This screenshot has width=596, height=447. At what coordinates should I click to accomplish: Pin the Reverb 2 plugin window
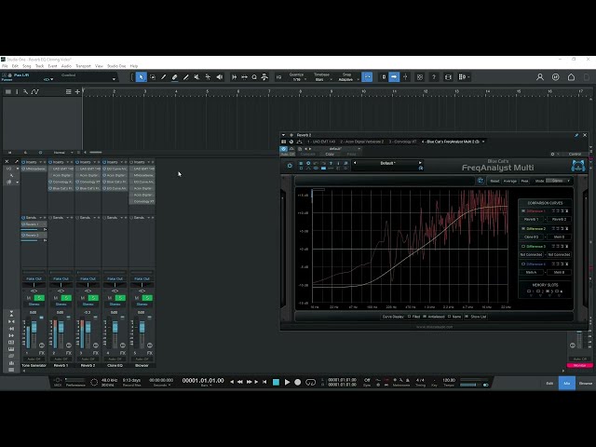(x=576, y=135)
